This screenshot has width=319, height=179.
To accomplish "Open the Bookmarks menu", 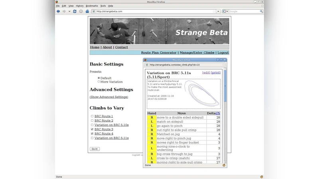I will click(x=92, y=6).
